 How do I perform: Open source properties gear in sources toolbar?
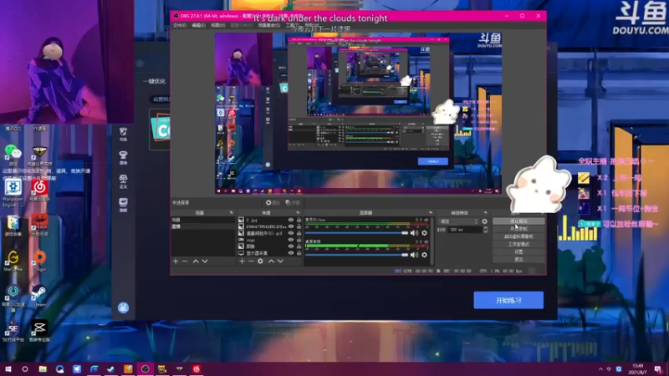pos(260,261)
